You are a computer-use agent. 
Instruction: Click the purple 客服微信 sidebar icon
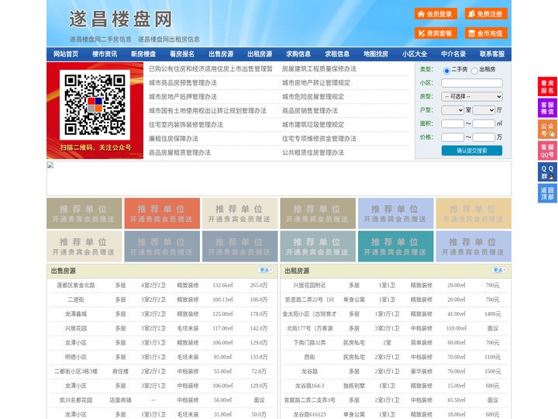click(x=547, y=108)
